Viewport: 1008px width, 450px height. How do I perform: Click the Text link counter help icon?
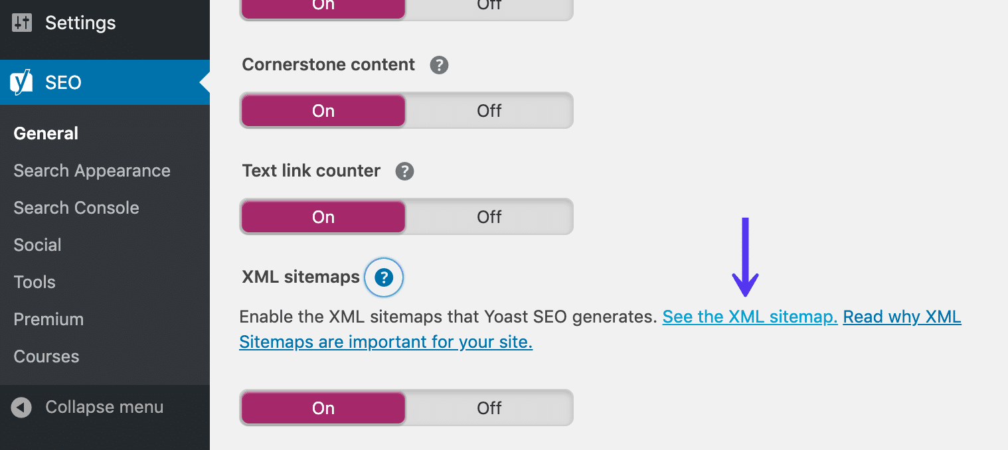(404, 171)
